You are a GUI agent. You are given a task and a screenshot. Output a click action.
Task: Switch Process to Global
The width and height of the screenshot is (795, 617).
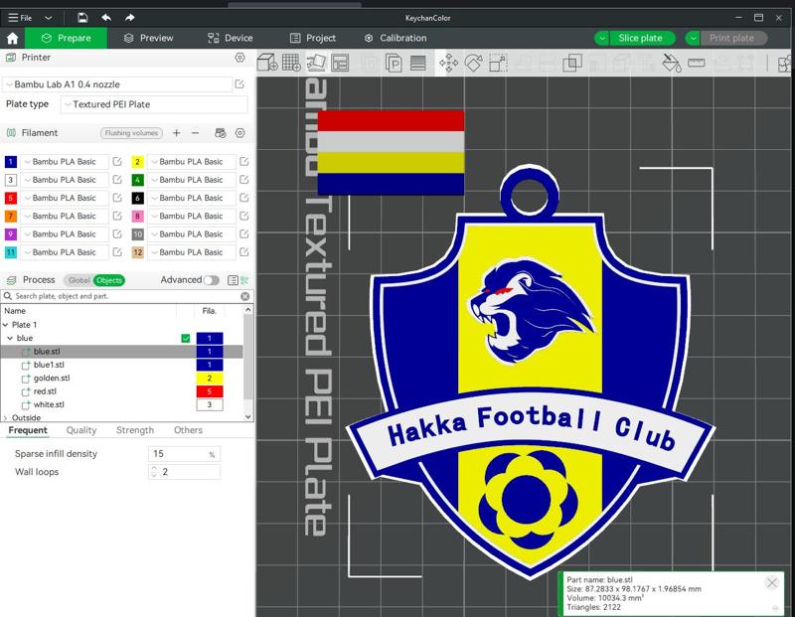[79, 280]
